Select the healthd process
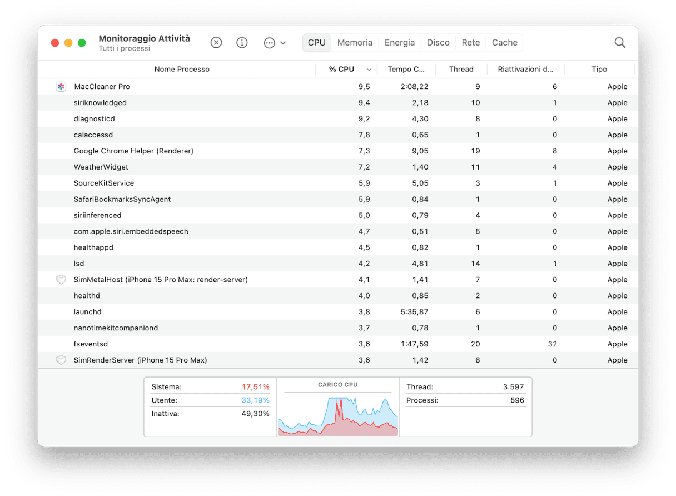 coord(338,296)
